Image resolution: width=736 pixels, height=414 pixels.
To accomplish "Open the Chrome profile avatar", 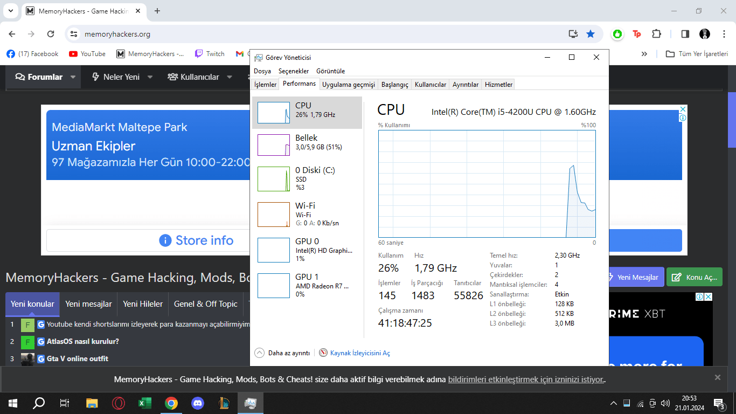I will pyautogui.click(x=705, y=34).
